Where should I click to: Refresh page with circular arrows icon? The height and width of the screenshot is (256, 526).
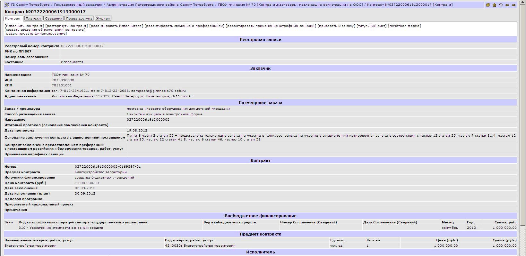(501, 5)
